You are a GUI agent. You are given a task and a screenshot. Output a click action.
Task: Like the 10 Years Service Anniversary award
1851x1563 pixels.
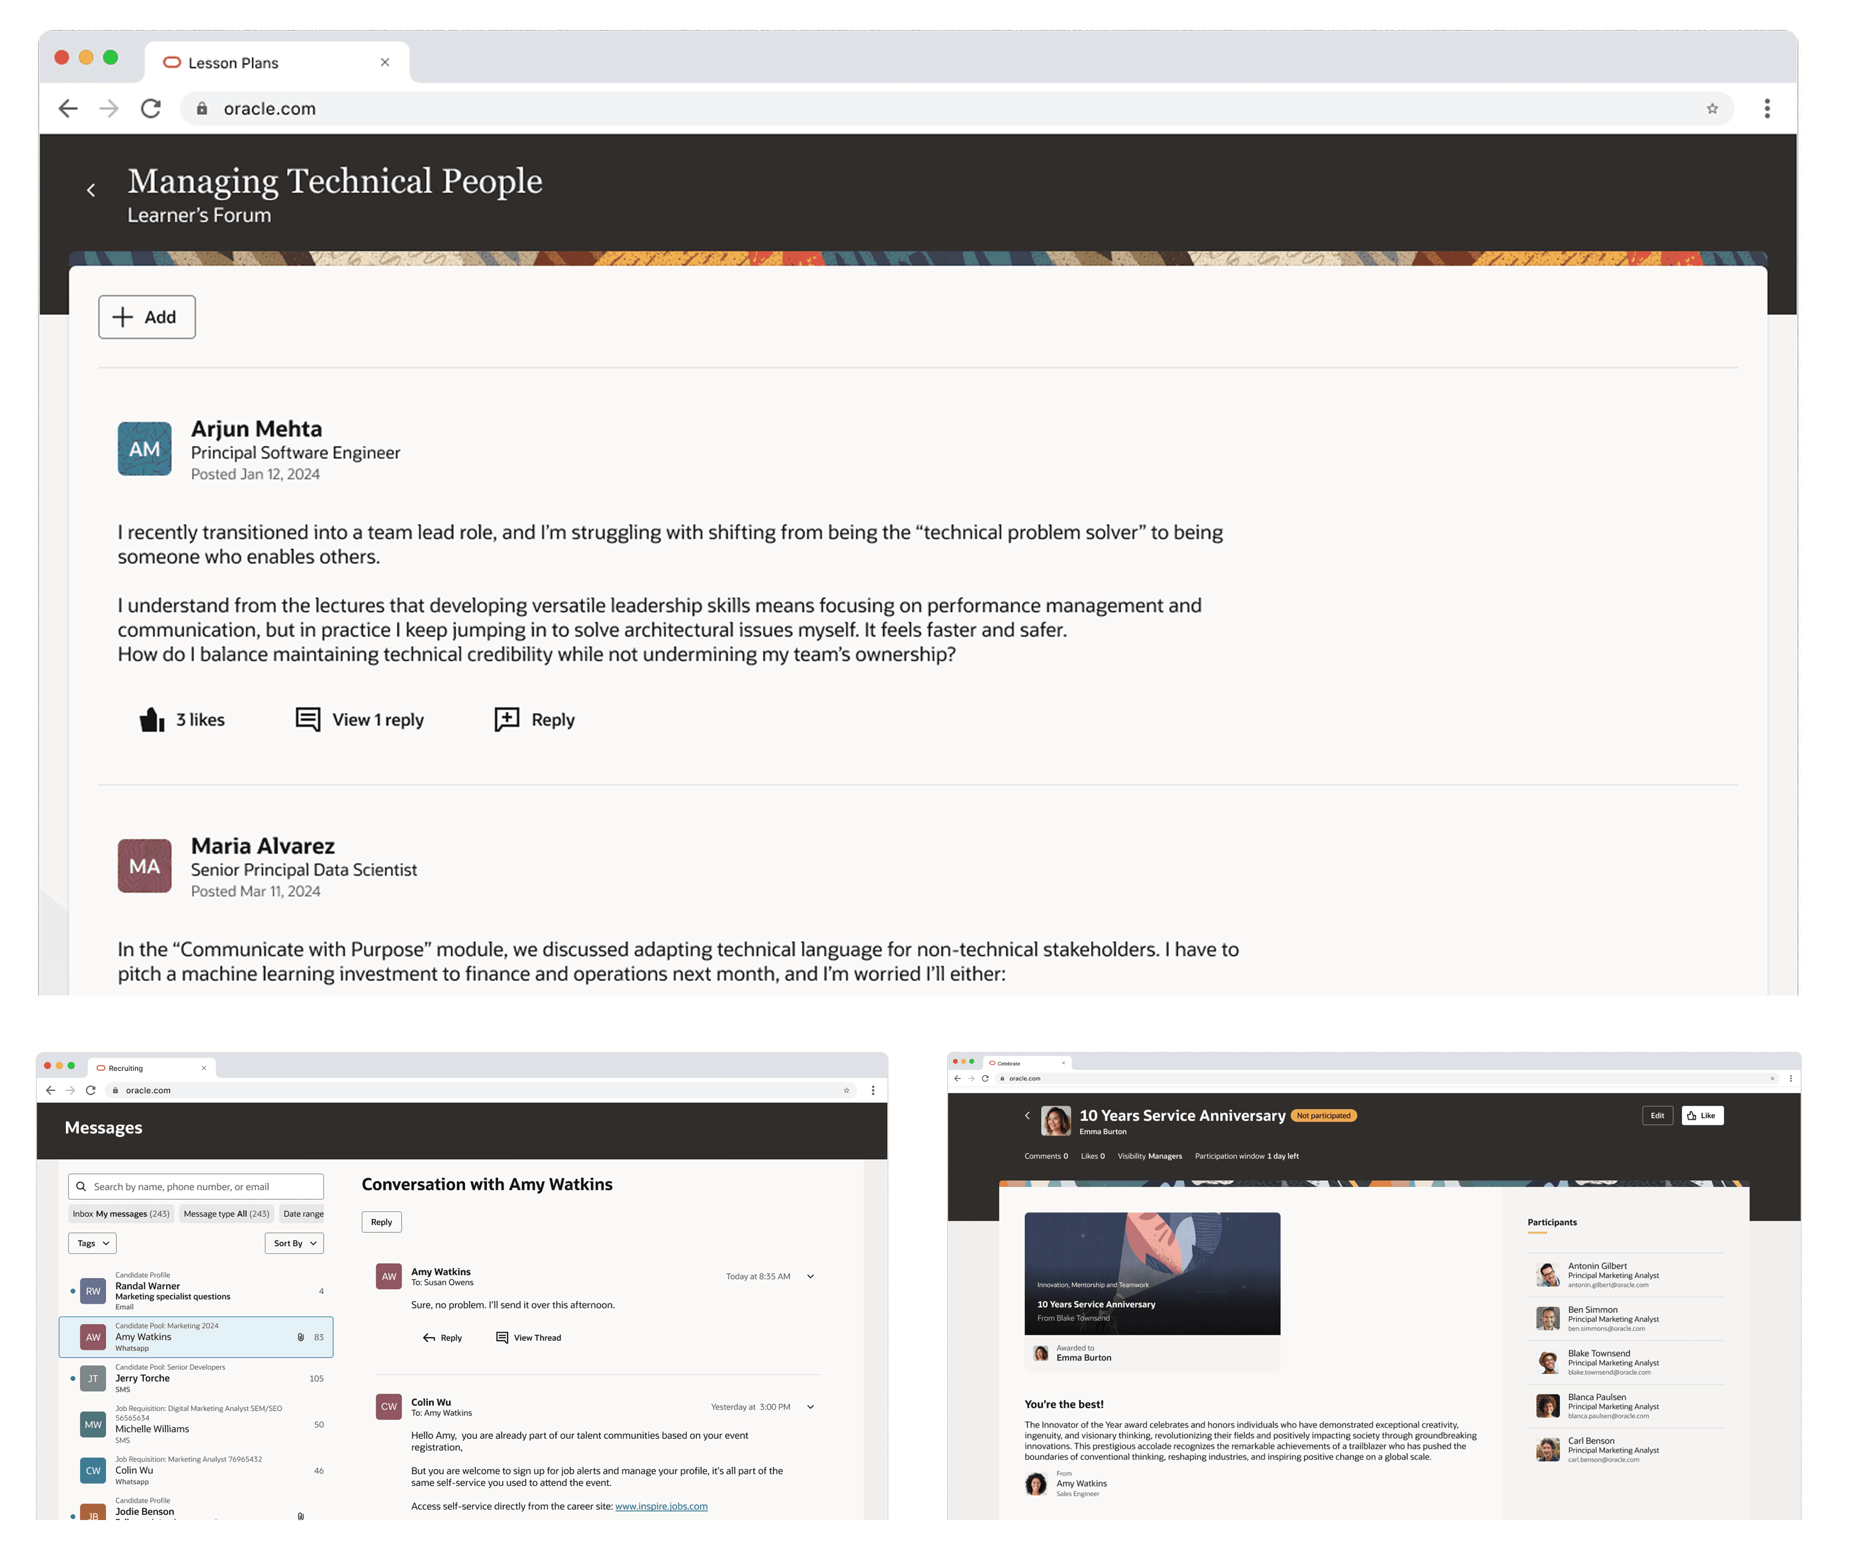[x=1702, y=1115]
